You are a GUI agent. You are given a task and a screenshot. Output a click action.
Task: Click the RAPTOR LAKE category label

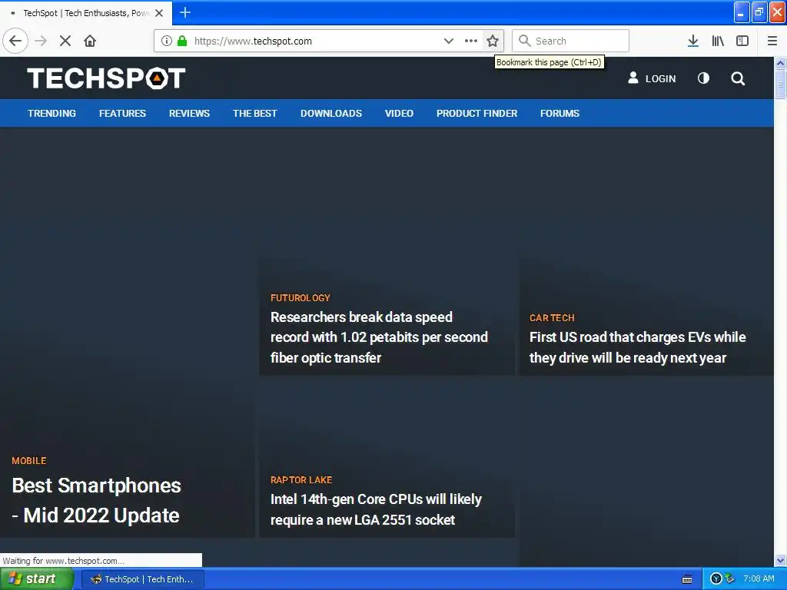[x=301, y=480]
